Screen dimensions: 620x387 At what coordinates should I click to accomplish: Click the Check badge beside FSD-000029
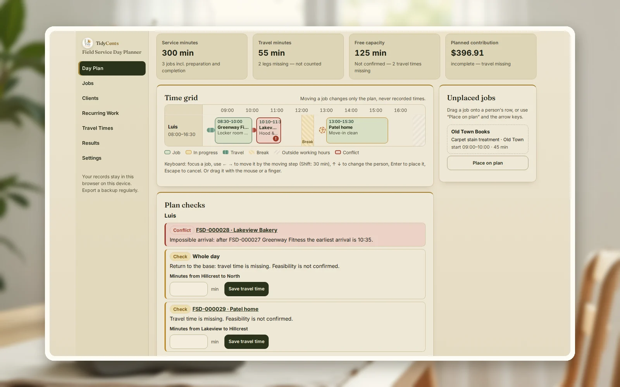180,309
